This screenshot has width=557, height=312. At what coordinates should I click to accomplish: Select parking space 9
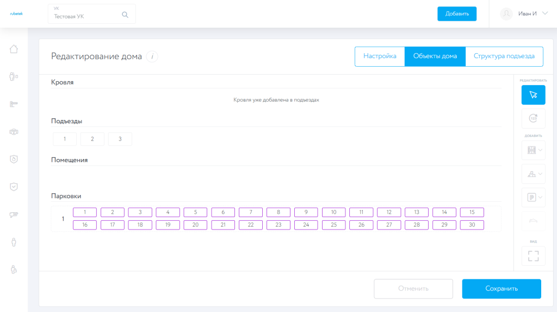[306, 212]
